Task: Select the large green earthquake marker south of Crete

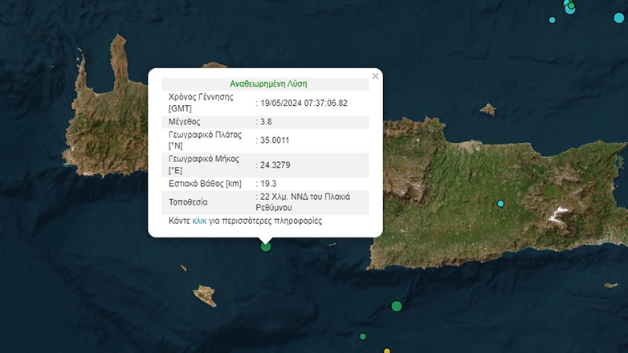Action: click(x=396, y=306)
